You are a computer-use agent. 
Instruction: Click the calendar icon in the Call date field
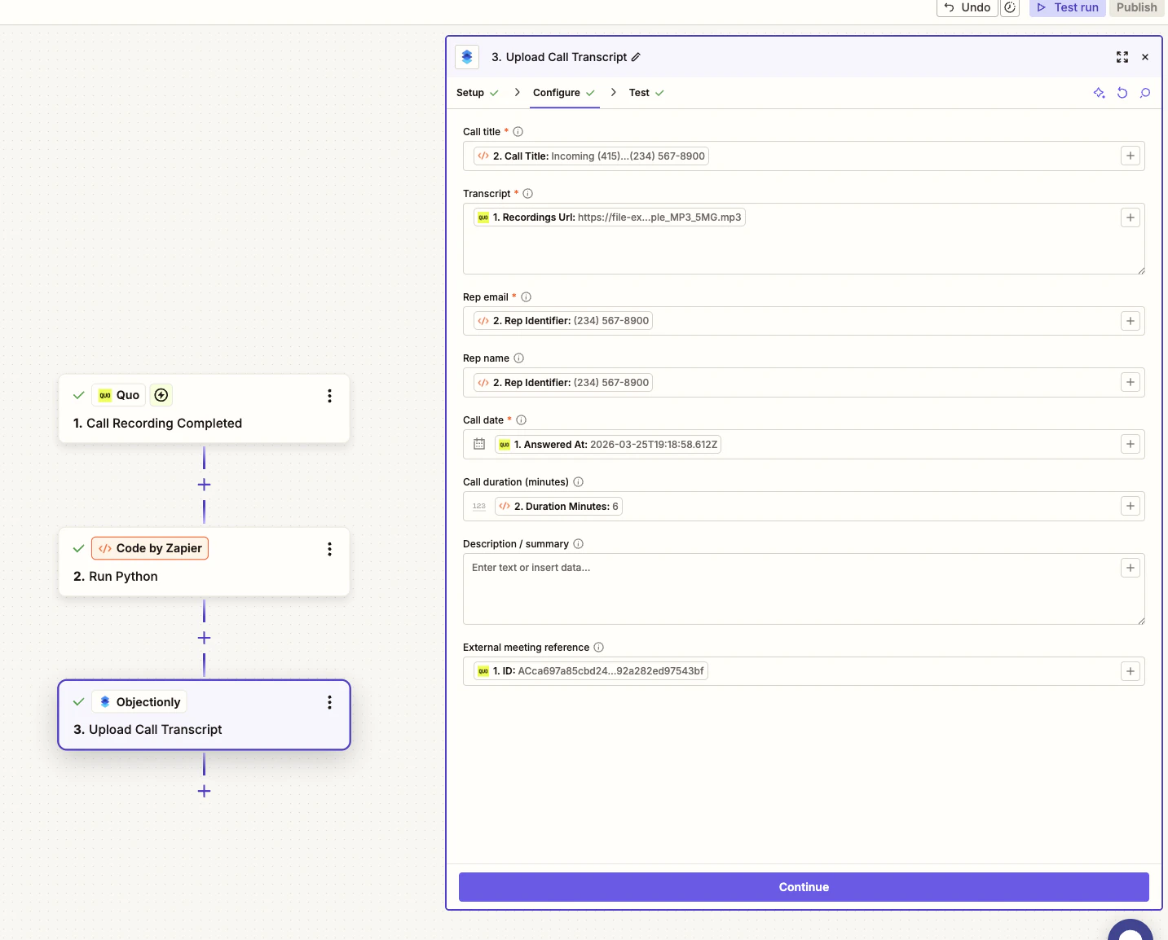[x=479, y=444]
